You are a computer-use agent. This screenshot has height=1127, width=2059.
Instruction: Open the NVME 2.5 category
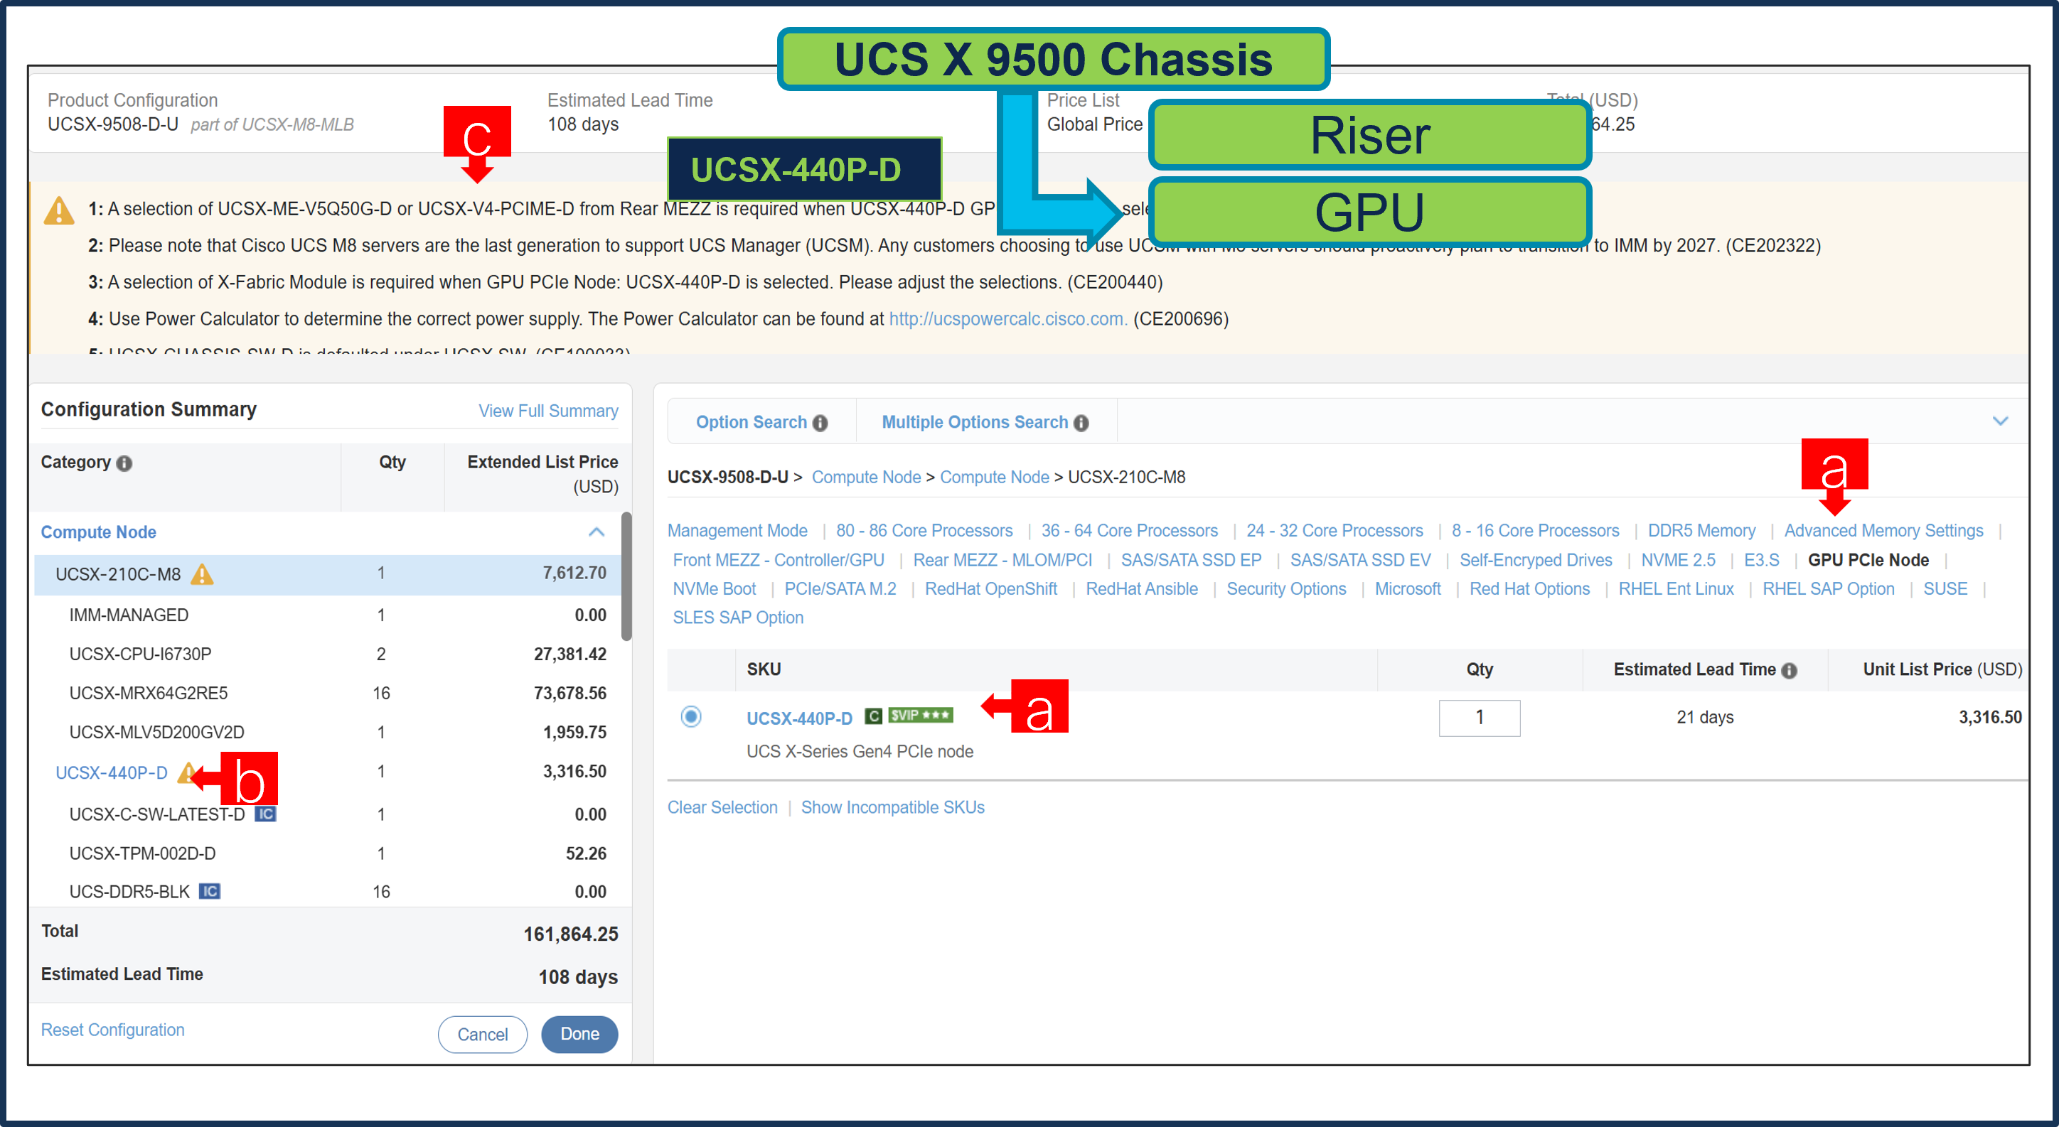pos(1678,560)
